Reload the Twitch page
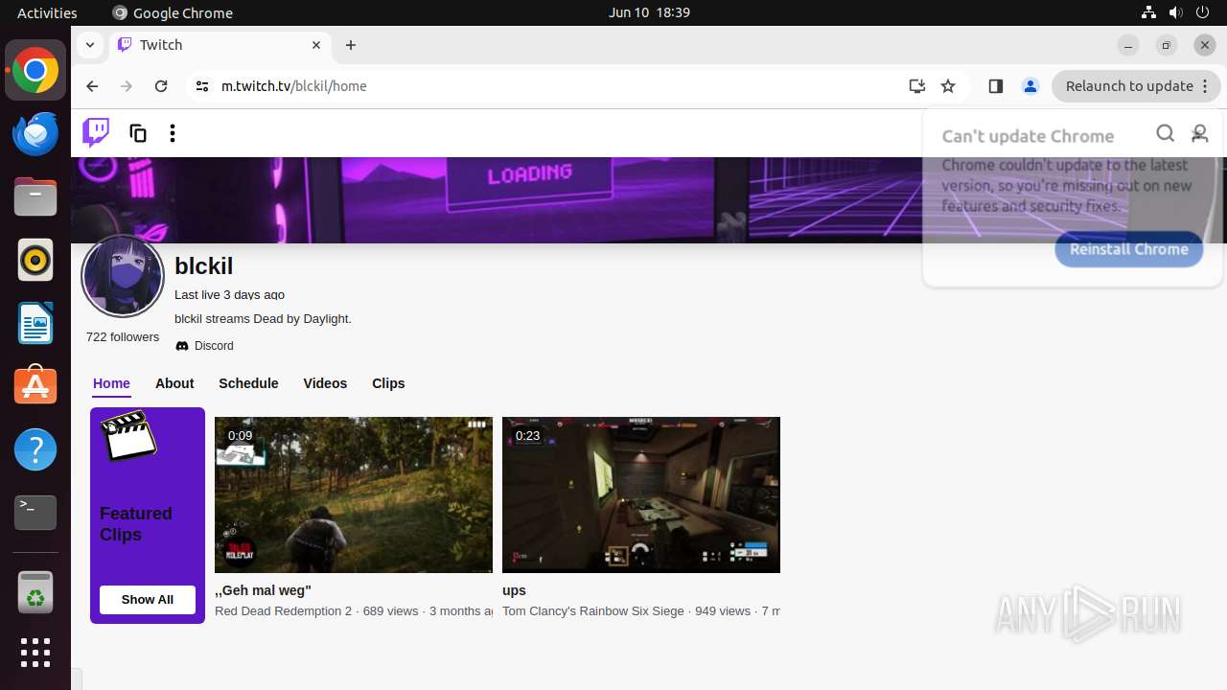The height and width of the screenshot is (690, 1227). [x=161, y=86]
